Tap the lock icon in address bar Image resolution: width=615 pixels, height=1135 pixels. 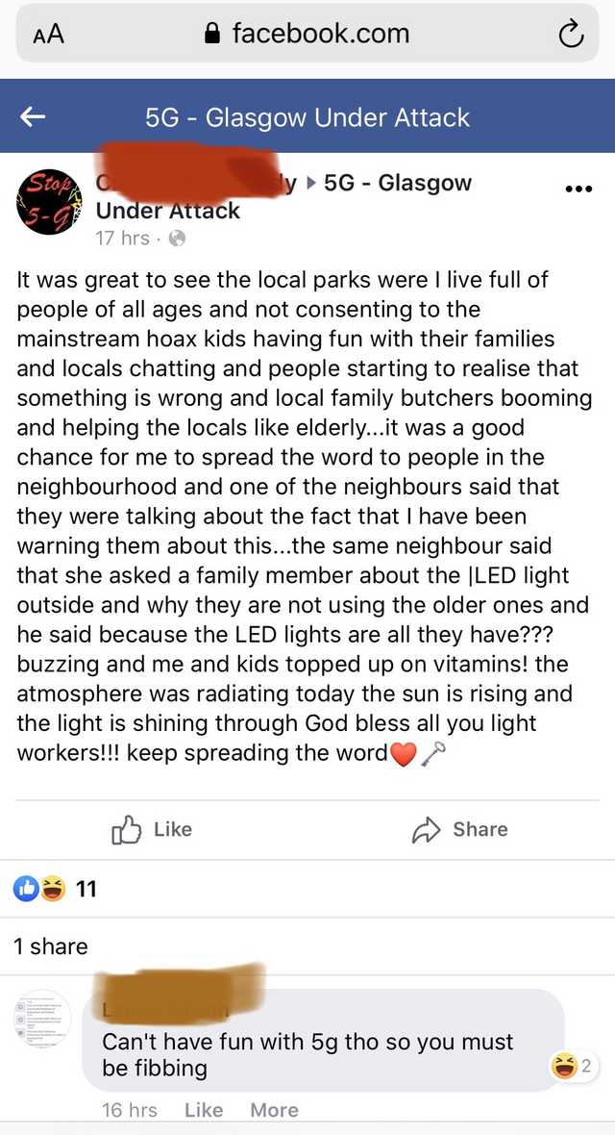coord(212,35)
